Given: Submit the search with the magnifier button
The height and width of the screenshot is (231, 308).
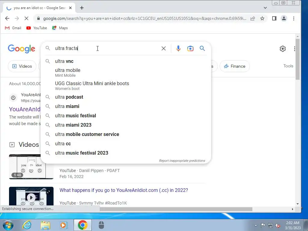Looking at the screenshot, I should (x=202, y=48).
